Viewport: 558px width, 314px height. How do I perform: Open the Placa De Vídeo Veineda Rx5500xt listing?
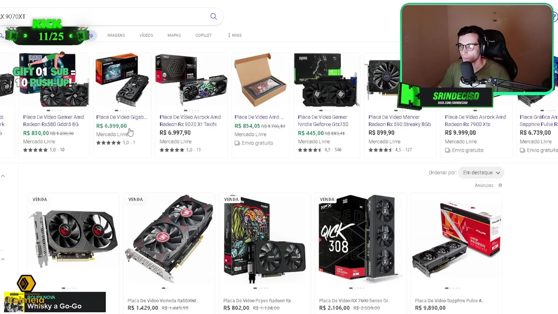162,300
